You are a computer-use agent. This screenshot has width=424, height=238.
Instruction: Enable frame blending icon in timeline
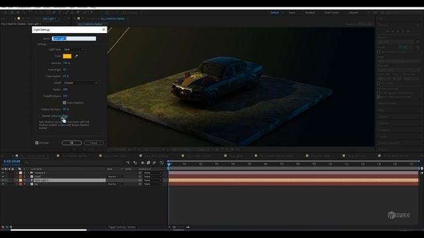(148, 163)
